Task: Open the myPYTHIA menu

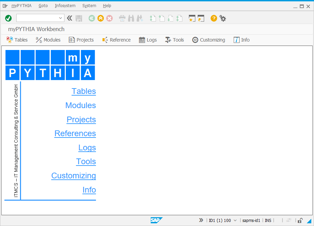Action: (21, 6)
